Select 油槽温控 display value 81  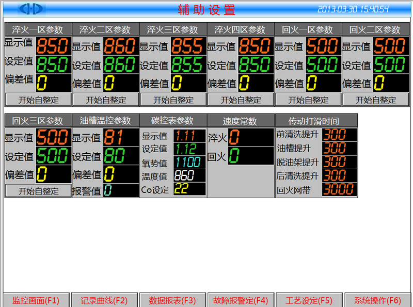[121, 137]
